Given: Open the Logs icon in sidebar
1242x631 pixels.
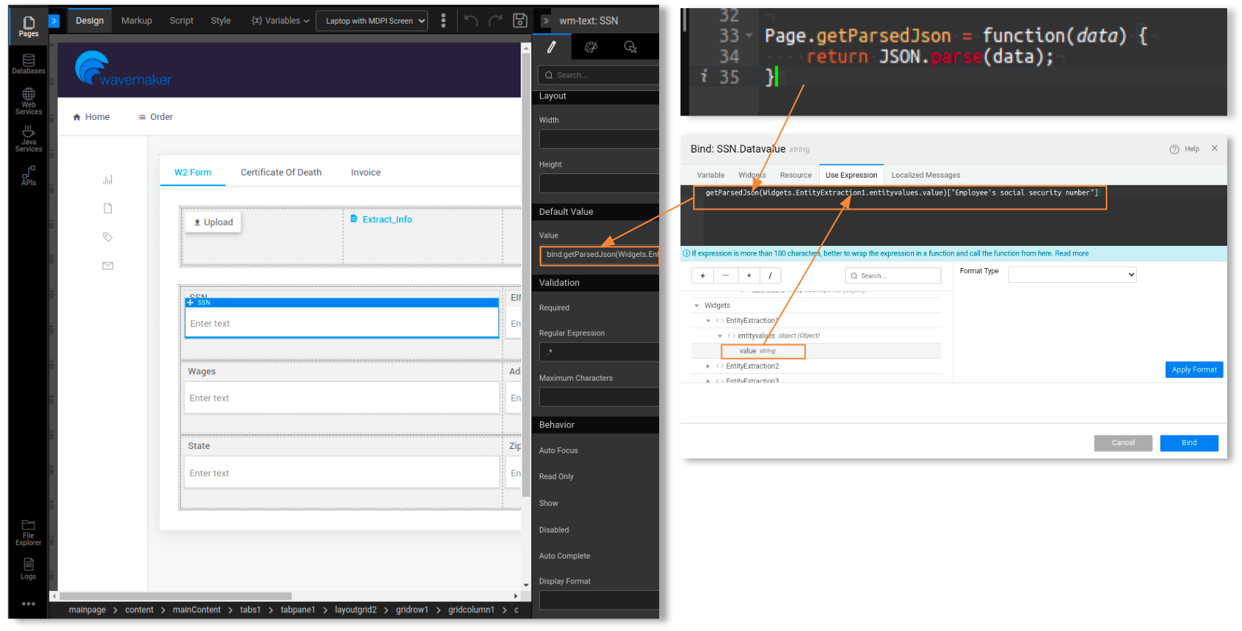Looking at the screenshot, I should pyautogui.click(x=28, y=569).
